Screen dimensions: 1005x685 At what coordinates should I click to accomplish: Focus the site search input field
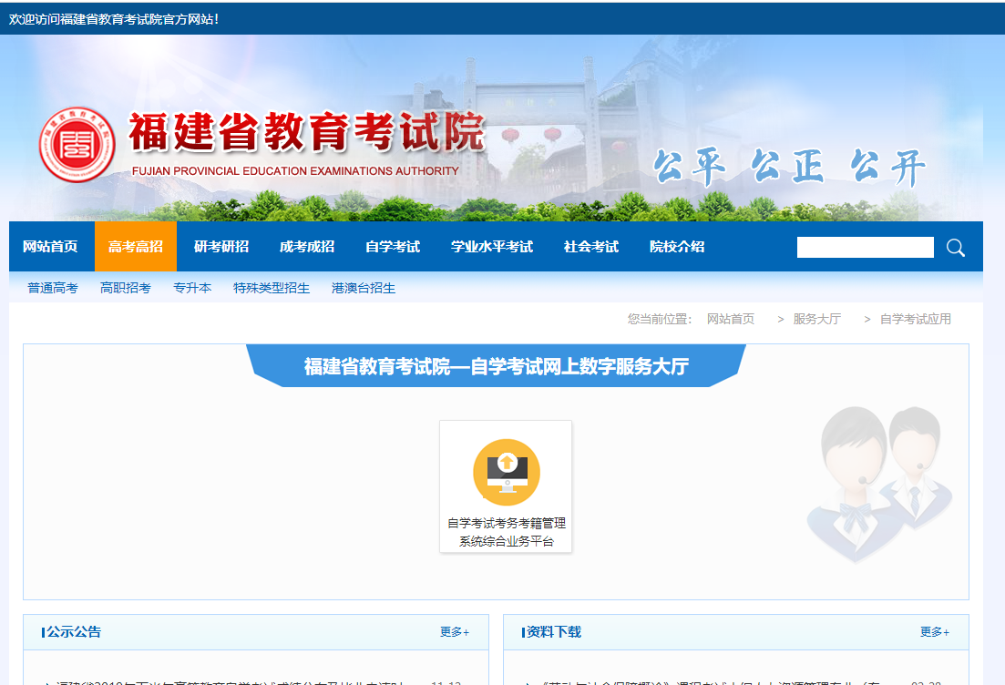pos(865,248)
